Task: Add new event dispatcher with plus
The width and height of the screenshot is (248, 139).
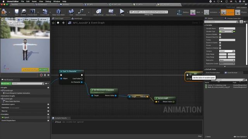Action: [x=48, y=120]
